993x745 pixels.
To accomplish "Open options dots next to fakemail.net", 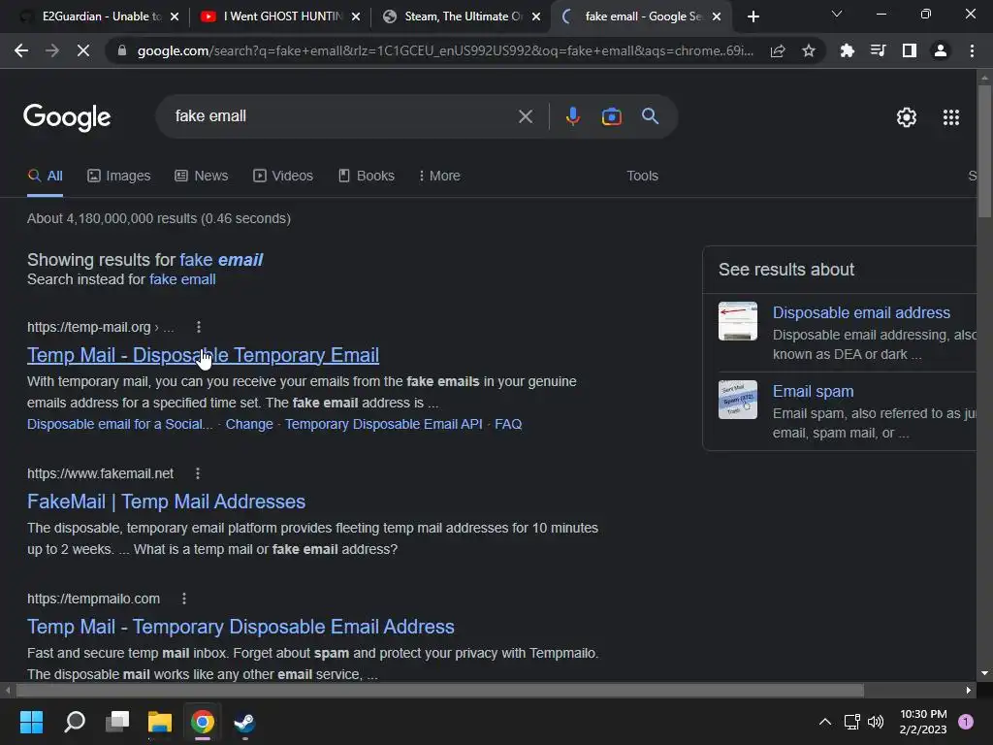I will pyautogui.click(x=198, y=473).
